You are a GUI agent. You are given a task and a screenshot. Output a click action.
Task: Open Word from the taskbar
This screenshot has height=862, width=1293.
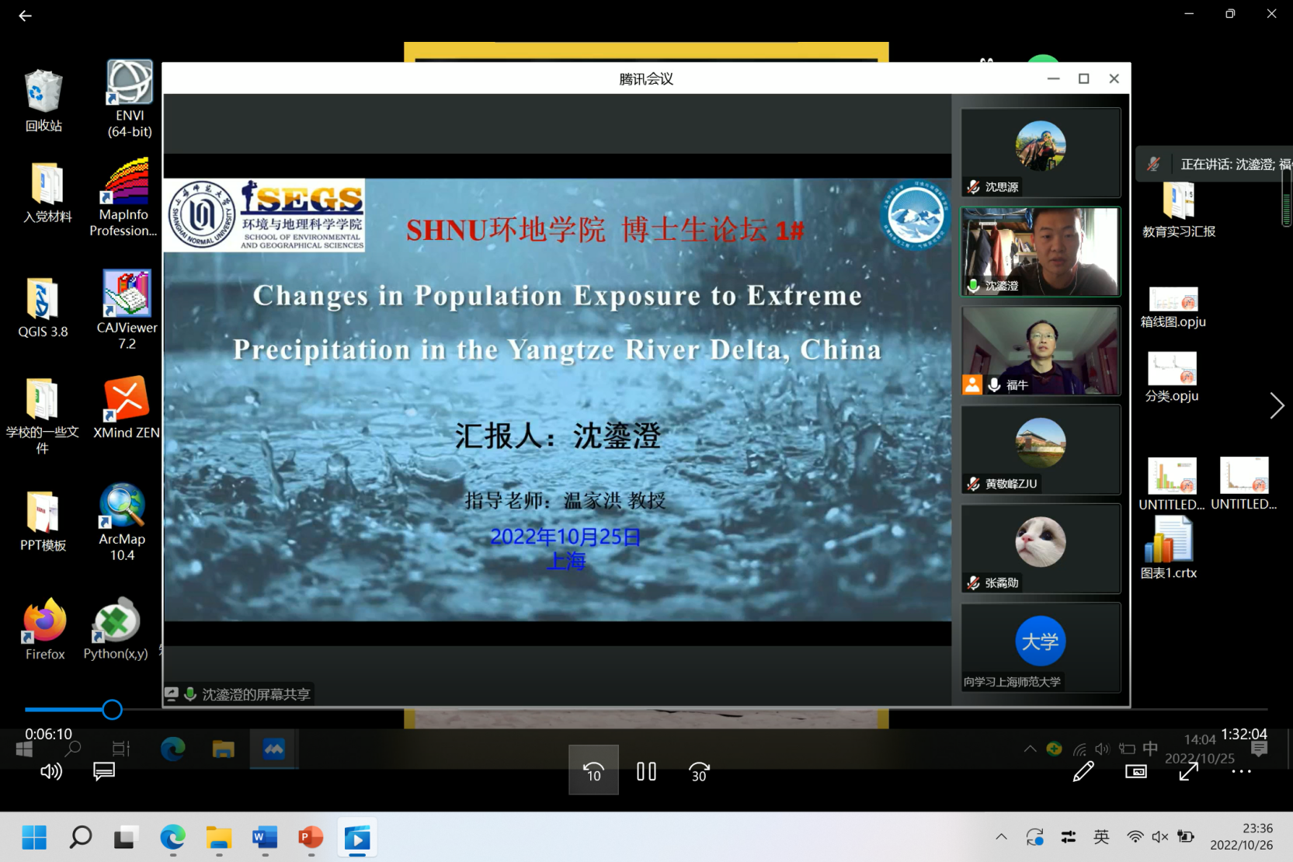(265, 837)
